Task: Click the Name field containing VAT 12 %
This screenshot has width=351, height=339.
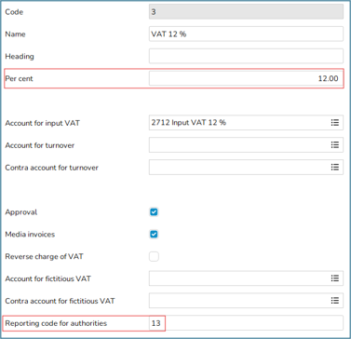Action: coord(246,34)
